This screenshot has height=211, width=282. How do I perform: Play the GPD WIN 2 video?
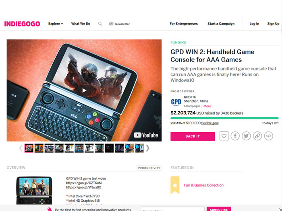point(84,90)
